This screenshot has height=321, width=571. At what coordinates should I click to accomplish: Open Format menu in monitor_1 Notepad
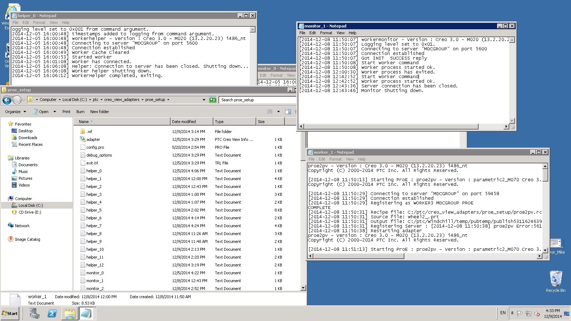(326, 33)
